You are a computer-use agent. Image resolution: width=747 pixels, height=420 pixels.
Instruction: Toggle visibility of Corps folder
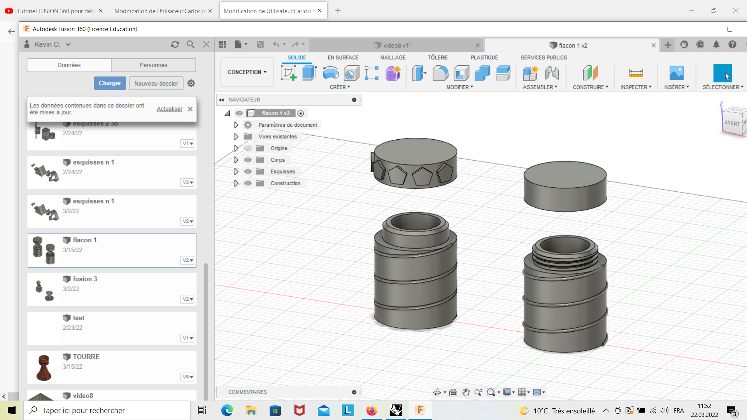[x=248, y=160]
